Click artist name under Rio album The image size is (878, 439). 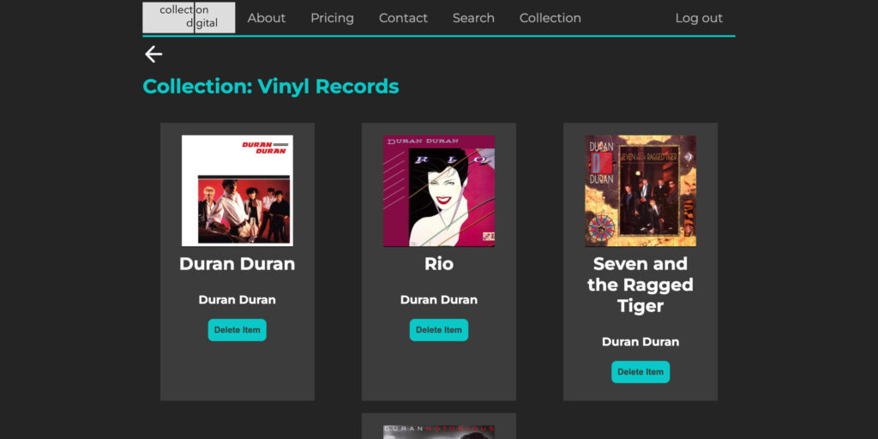(x=439, y=300)
